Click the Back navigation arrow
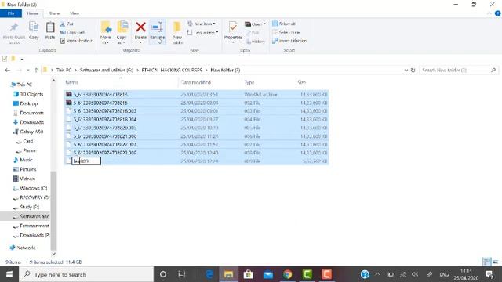Image resolution: width=502 pixels, height=282 pixels. (8, 70)
